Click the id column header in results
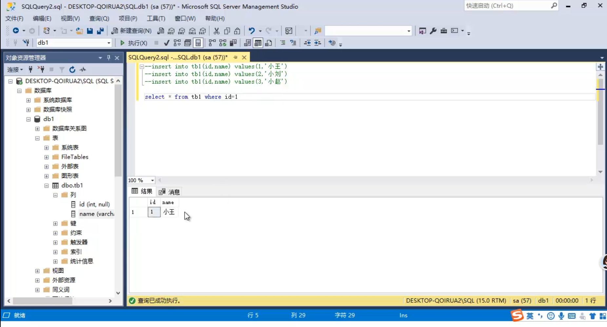 (x=153, y=202)
